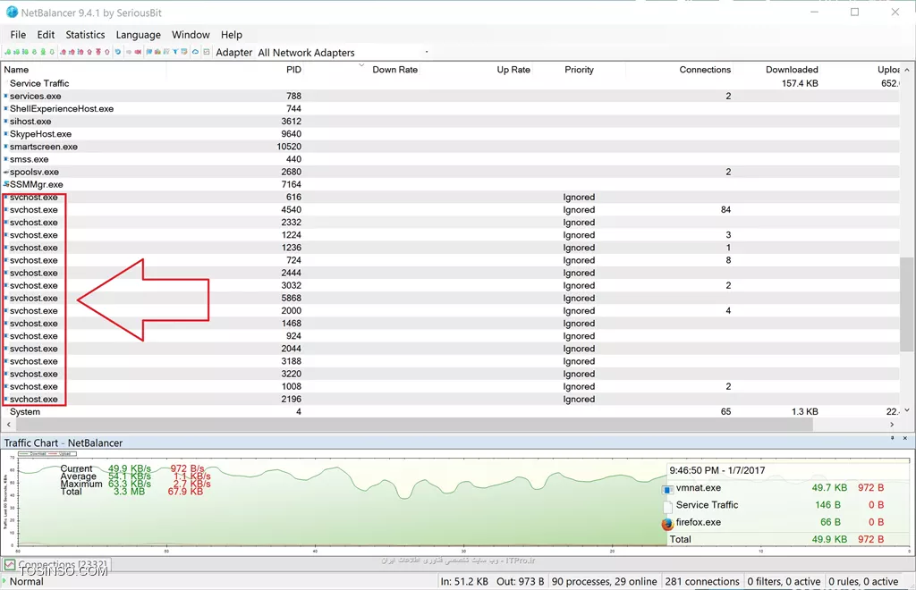
Task: Open the Edit menu
Action: click(46, 35)
